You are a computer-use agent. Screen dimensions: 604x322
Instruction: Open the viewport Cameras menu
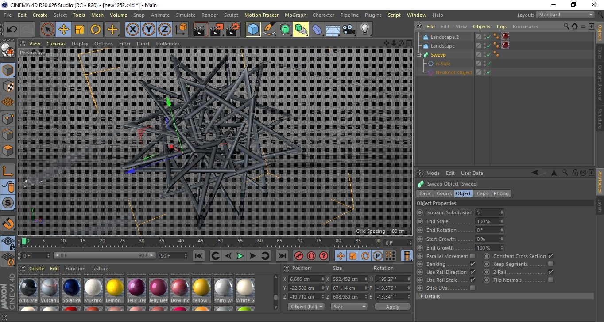click(x=56, y=44)
